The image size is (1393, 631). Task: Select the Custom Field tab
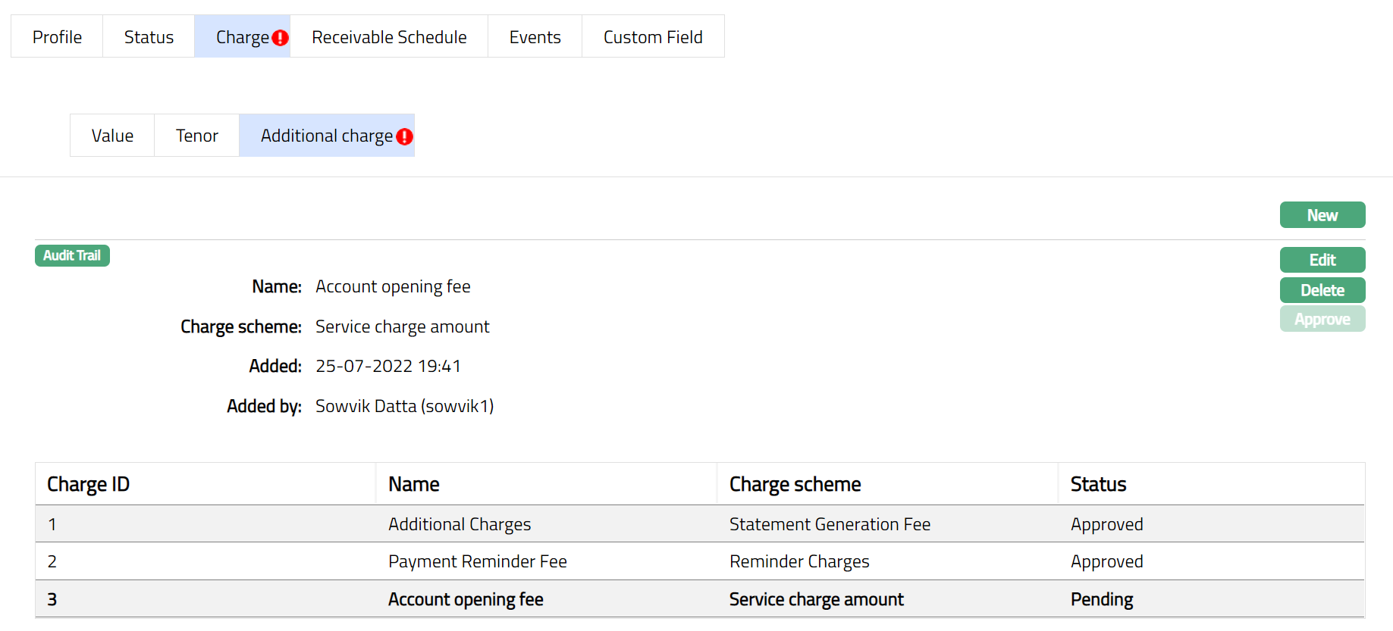(652, 37)
